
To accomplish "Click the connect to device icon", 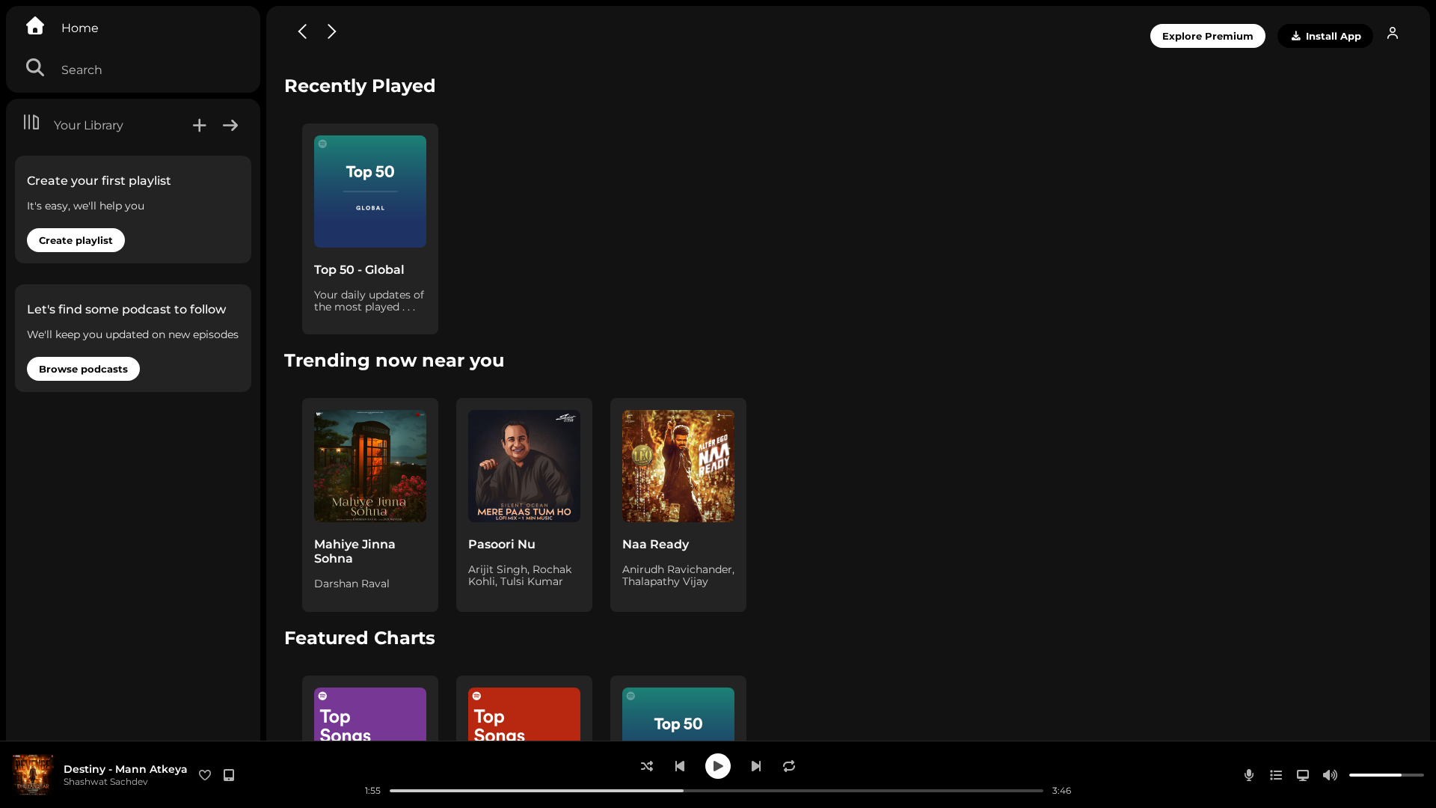I will pos(1303,775).
